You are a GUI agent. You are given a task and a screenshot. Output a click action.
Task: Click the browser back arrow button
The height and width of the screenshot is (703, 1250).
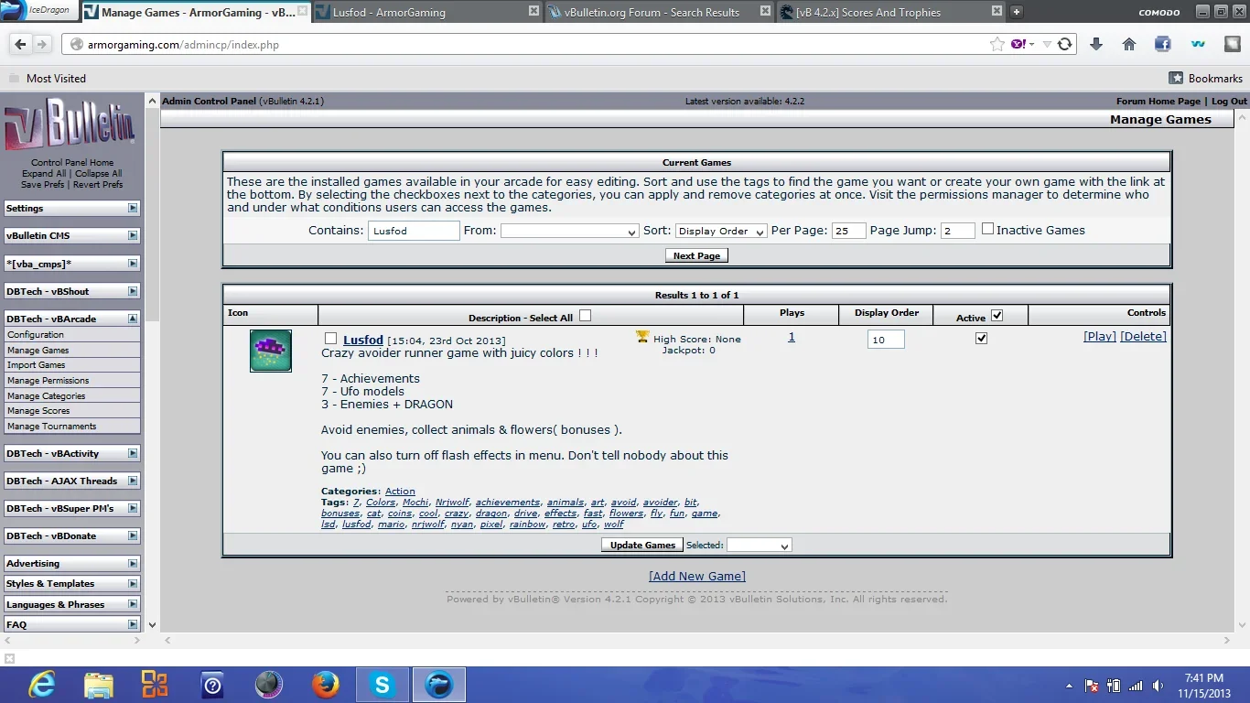coord(21,44)
